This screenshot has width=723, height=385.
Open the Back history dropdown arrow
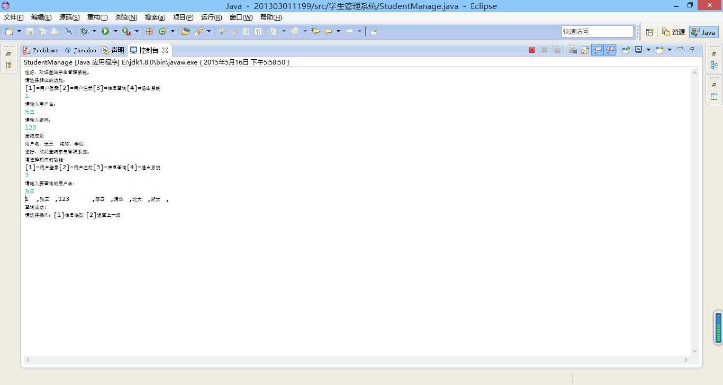click(338, 31)
